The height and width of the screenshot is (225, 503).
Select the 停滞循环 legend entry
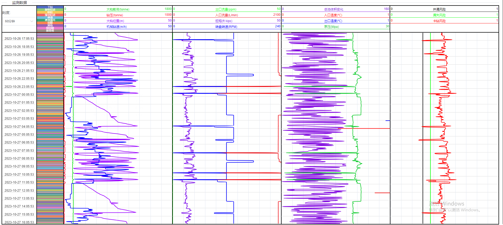pyautogui.click(x=50, y=20)
